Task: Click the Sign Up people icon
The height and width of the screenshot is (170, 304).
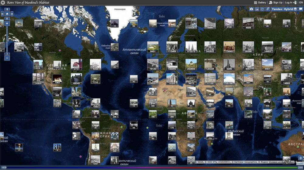Action: 271,2
